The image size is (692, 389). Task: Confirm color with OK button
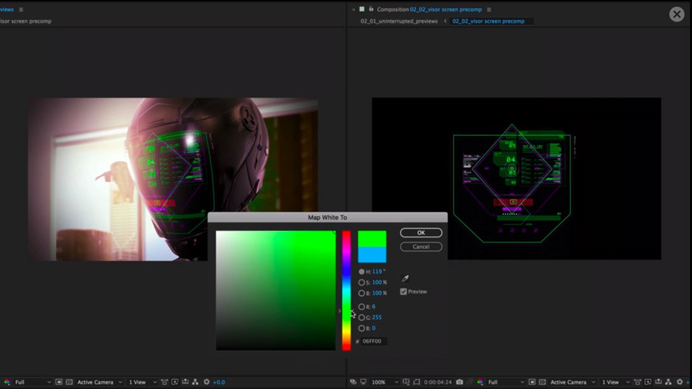[421, 233]
